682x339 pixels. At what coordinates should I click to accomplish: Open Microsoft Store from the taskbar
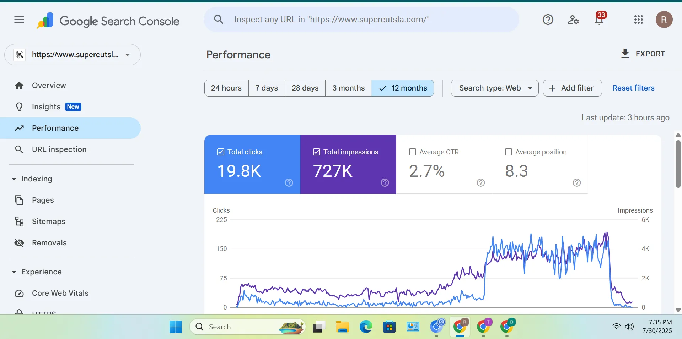[389, 327]
